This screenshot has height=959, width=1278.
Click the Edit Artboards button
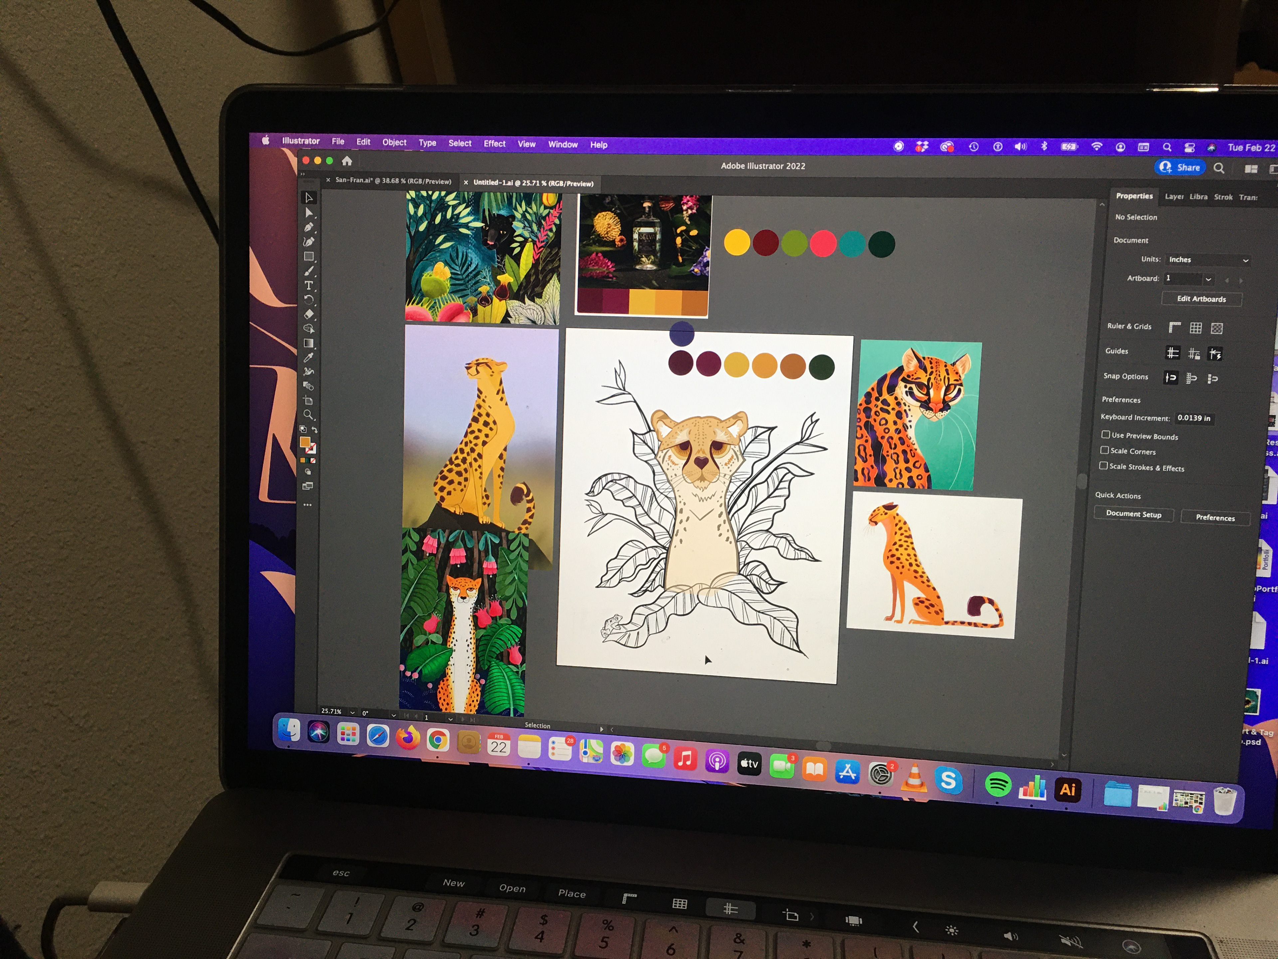click(x=1201, y=299)
